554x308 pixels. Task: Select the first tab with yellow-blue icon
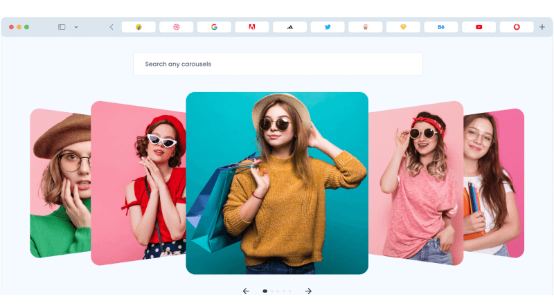point(138,27)
